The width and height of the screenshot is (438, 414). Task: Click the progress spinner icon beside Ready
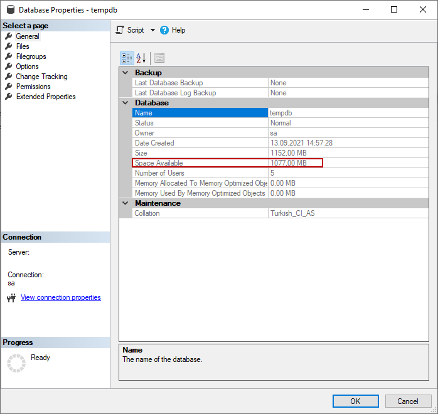click(x=16, y=363)
